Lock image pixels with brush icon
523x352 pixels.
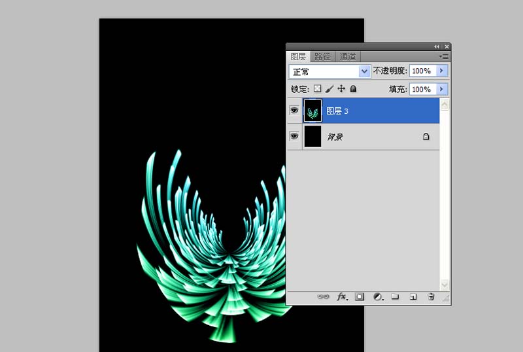coord(329,88)
